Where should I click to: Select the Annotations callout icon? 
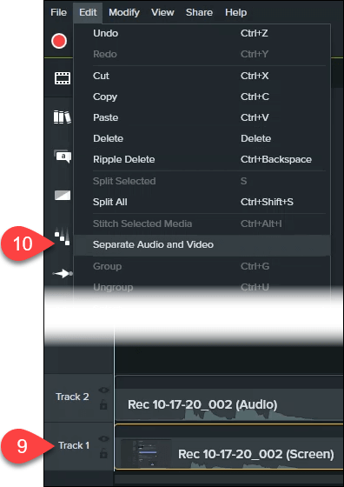point(63,157)
